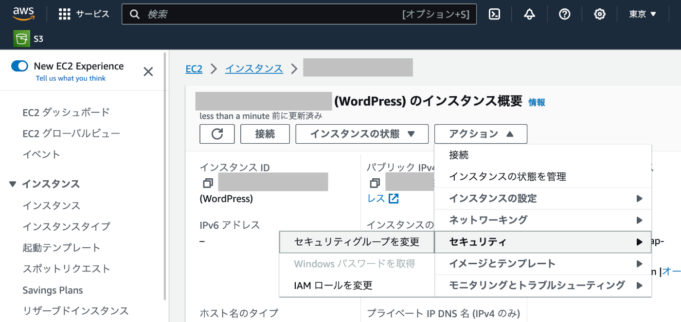Click the 接続 button
Viewport: 681px width, 322px height.
click(265, 134)
